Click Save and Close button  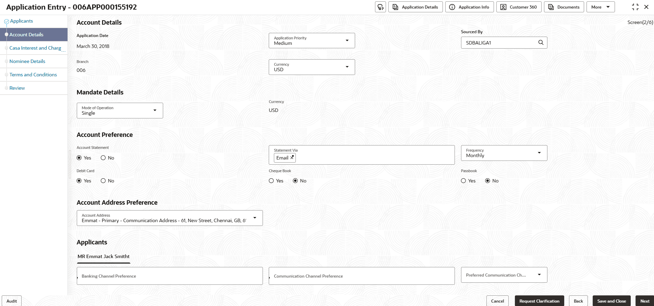click(611, 301)
